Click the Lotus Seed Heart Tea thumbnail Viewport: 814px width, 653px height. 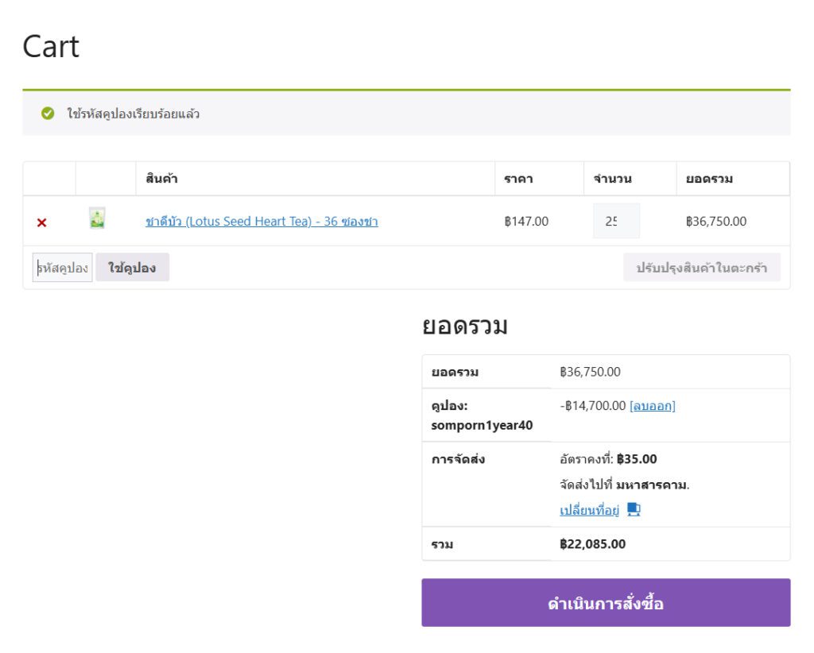97,218
